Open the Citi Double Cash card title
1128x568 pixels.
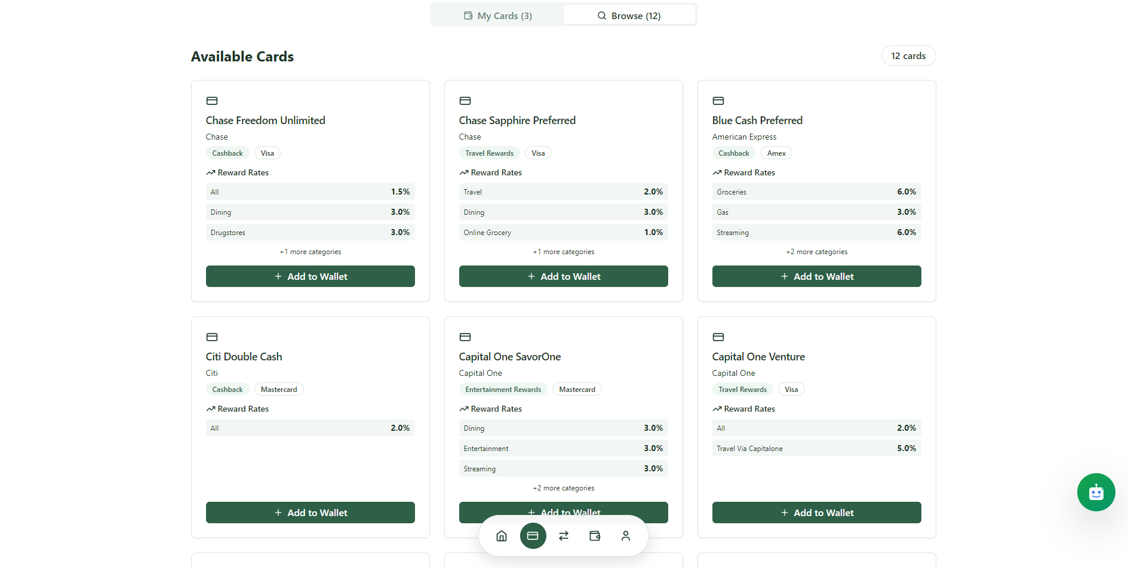pos(244,357)
